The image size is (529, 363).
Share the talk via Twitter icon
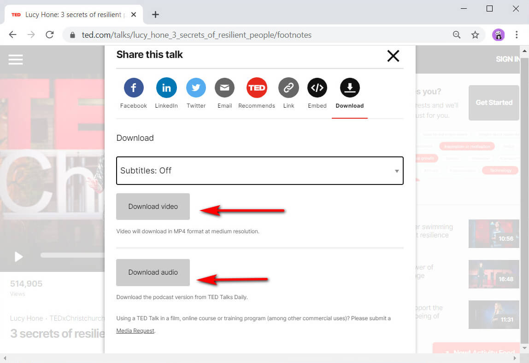[x=196, y=87]
